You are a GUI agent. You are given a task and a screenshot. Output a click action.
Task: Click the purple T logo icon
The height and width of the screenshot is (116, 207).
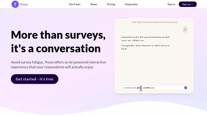[15, 4]
